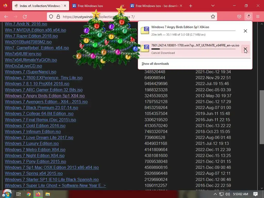The width and height of the screenshot is (264, 198).
Task: Click Windows 7 Luxury Edition.iso link
Action: (32, 143)
